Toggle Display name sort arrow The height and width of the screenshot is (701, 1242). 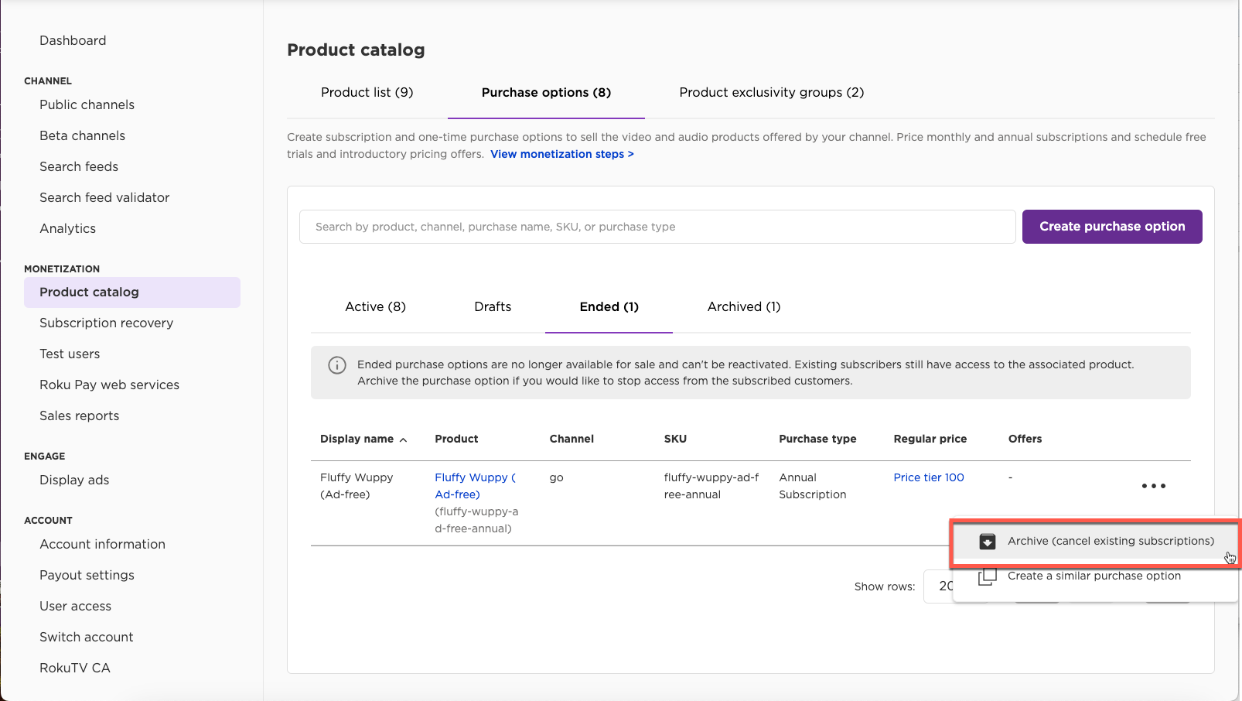point(403,439)
